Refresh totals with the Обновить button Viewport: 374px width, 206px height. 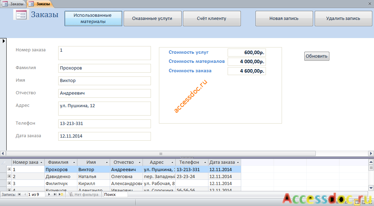tap(316, 56)
